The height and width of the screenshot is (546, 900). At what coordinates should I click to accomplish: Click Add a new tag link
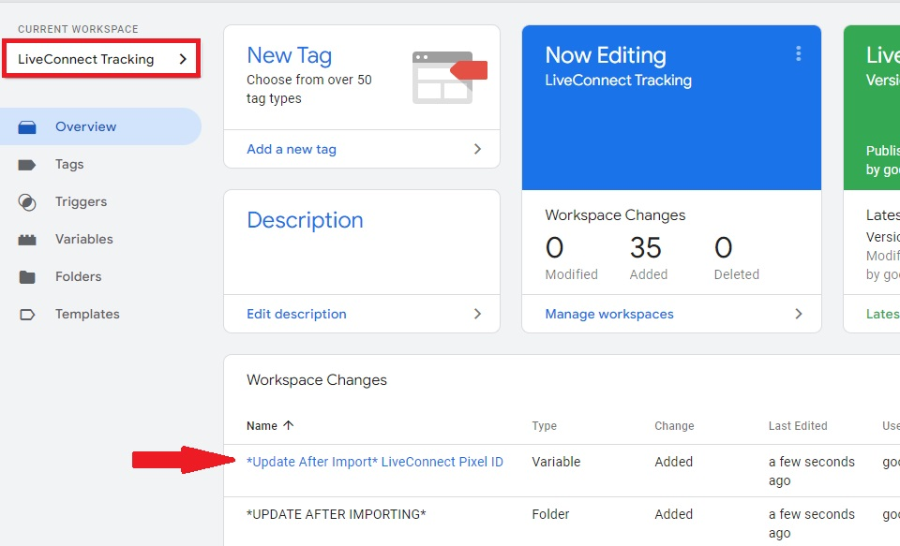click(x=292, y=149)
